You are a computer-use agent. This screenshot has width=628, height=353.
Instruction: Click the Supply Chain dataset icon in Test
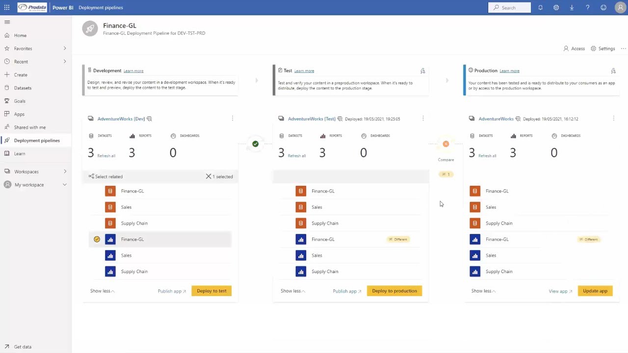click(301, 223)
